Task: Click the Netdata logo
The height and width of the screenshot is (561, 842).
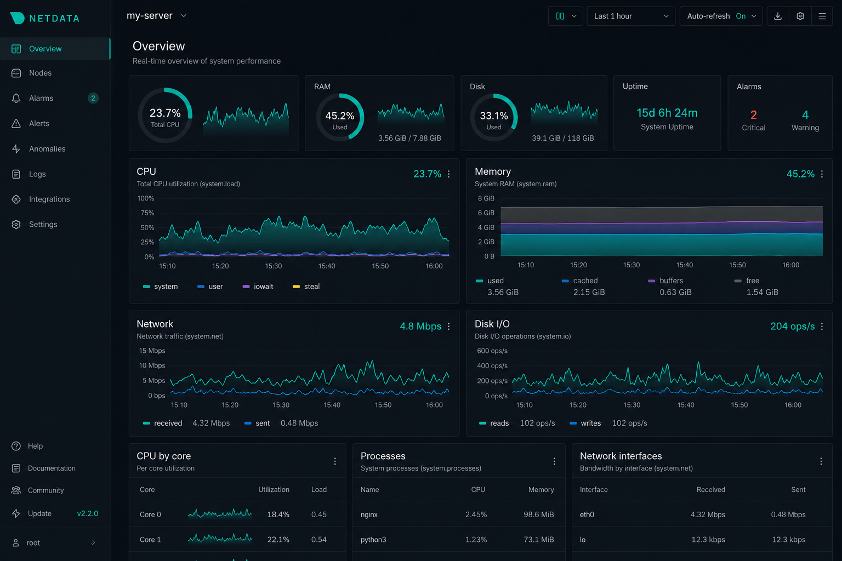Action: [x=45, y=18]
